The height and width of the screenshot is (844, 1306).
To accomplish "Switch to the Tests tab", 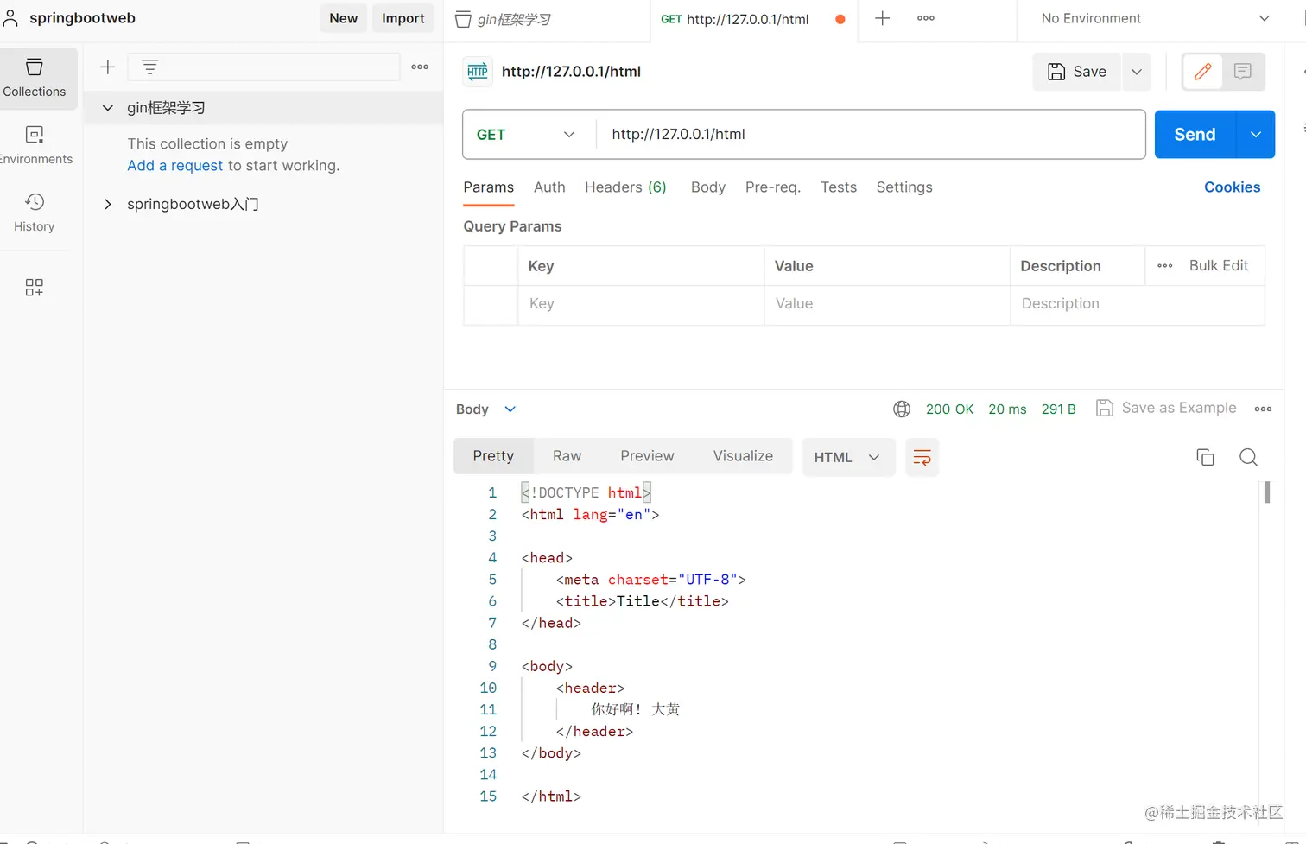I will 839,187.
